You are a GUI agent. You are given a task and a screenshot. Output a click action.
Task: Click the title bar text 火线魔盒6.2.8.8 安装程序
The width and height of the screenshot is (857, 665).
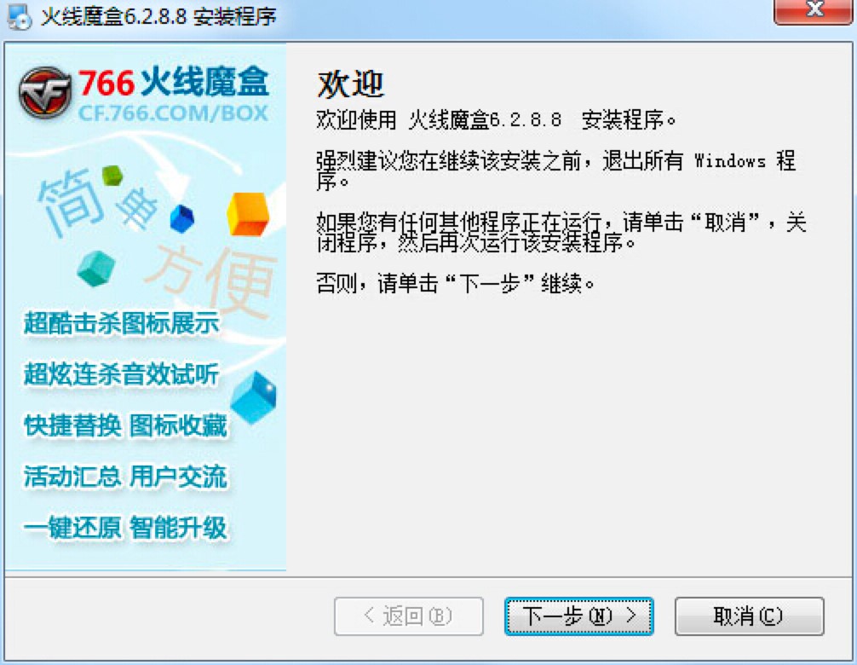(x=159, y=16)
